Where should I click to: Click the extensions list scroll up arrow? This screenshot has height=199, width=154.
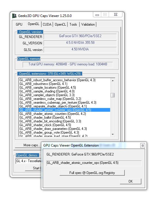tap(113, 81)
